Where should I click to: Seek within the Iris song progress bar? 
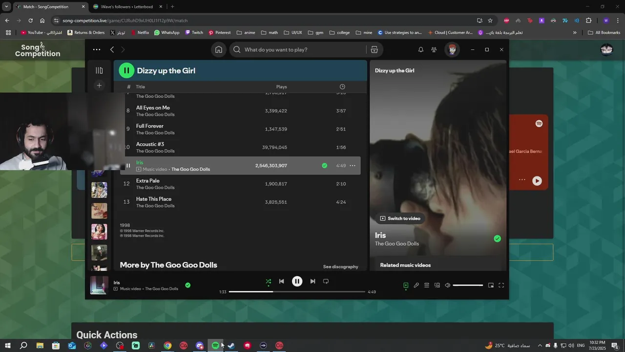pos(297,292)
